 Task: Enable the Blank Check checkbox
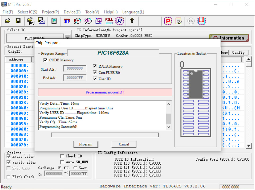pos(9,177)
